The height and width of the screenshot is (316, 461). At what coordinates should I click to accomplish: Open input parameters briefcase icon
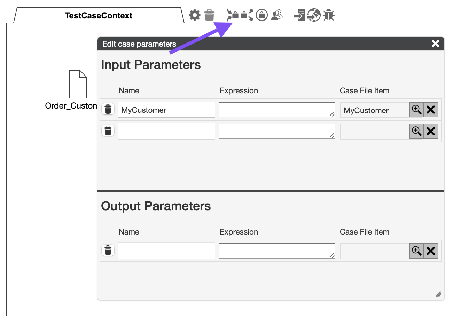[x=233, y=15]
